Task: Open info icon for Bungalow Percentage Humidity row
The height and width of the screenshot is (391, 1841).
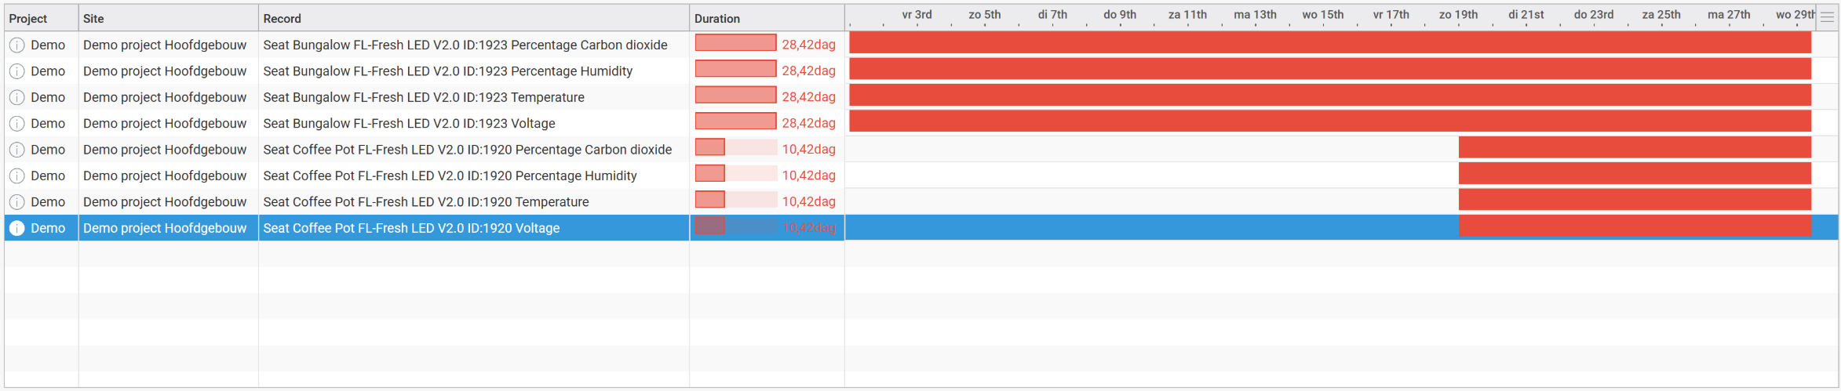Action: pos(16,71)
